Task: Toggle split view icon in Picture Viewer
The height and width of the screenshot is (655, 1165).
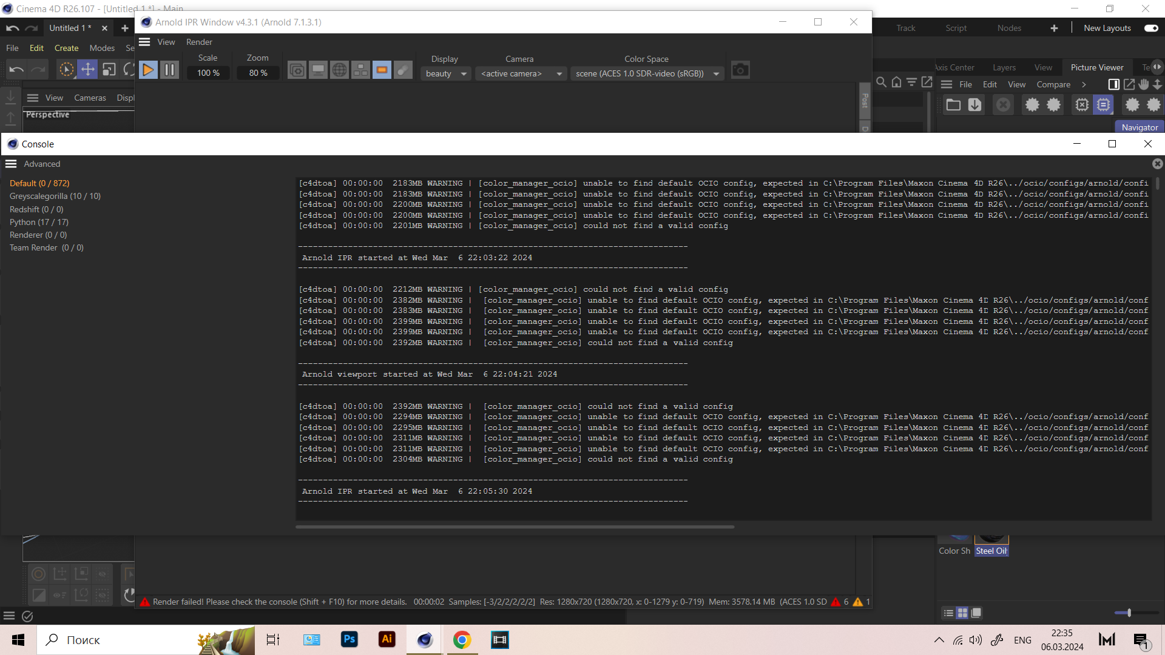Action: click(x=1114, y=84)
